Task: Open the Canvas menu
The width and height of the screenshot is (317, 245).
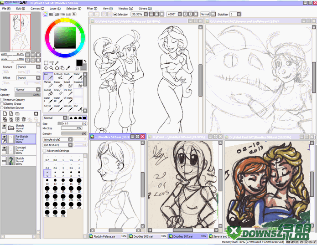Action: coord(37,9)
